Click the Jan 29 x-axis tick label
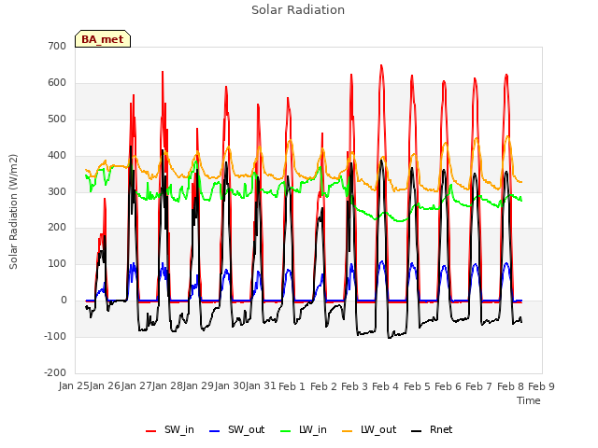This screenshot has height=448, width=598. click(199, 386)
